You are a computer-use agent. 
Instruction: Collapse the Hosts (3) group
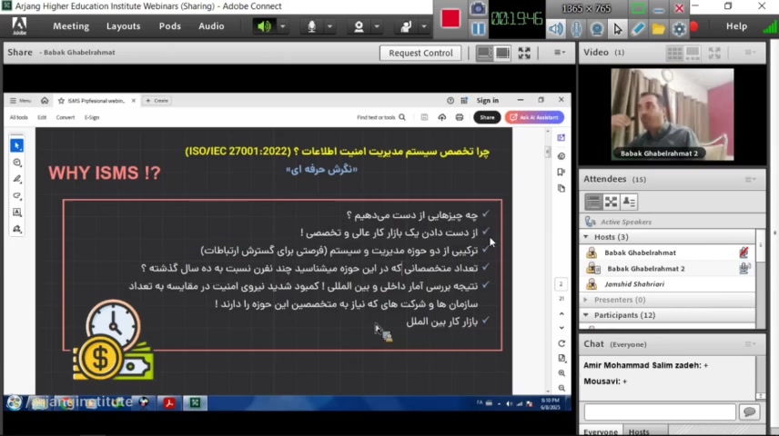(x=586, y=237)
